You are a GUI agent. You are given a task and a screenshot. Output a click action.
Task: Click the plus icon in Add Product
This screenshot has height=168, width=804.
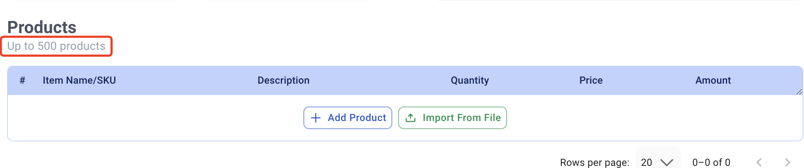click(316, 118)
